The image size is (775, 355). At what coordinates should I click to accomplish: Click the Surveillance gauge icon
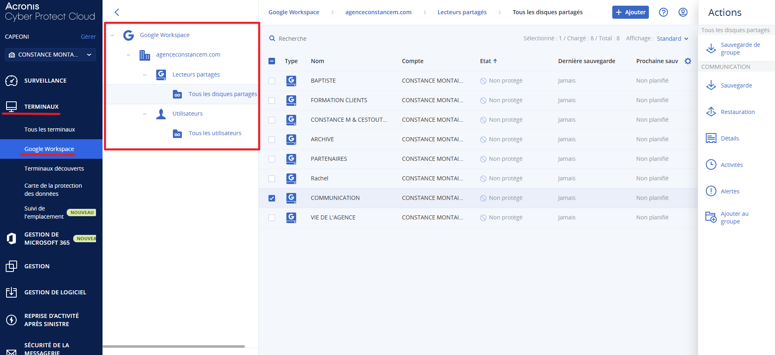[x=11, y=81]
